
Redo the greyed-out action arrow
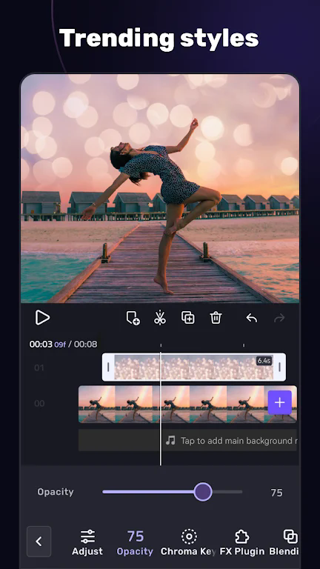[279, 319]
